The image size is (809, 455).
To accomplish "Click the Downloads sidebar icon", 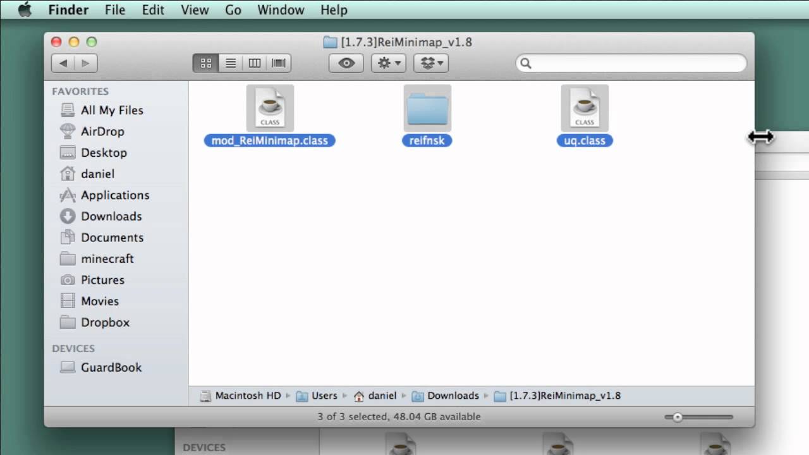I will (68, 216).
